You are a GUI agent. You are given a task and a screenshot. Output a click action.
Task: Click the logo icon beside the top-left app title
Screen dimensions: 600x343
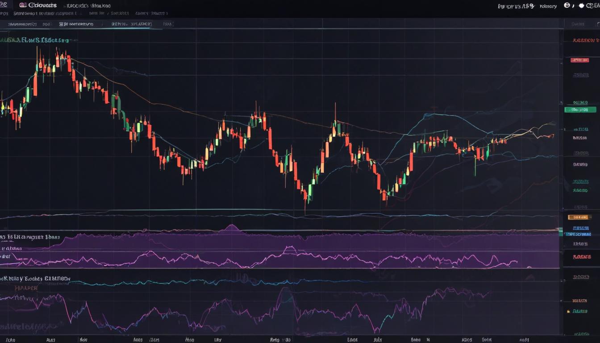23,5
